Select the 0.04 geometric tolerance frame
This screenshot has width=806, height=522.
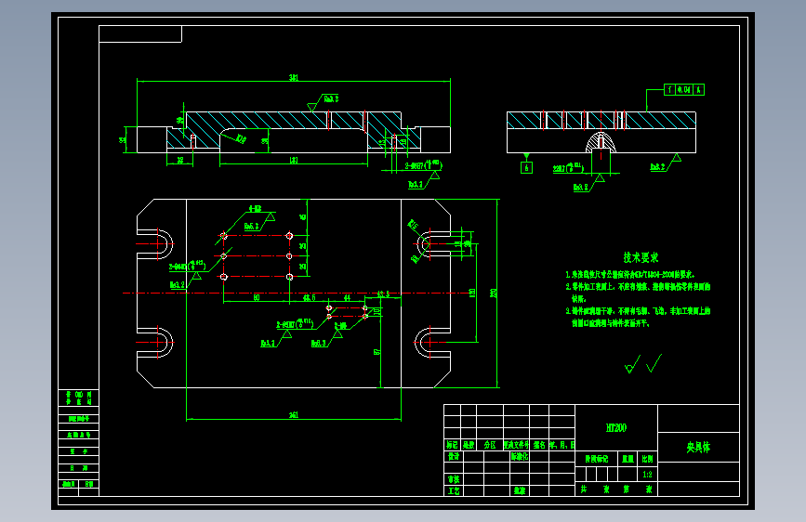pos(684,89)
